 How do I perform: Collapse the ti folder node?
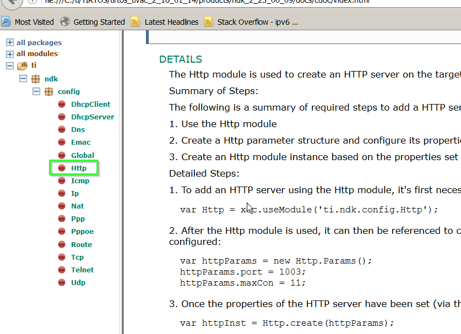[x=10, y=65]
